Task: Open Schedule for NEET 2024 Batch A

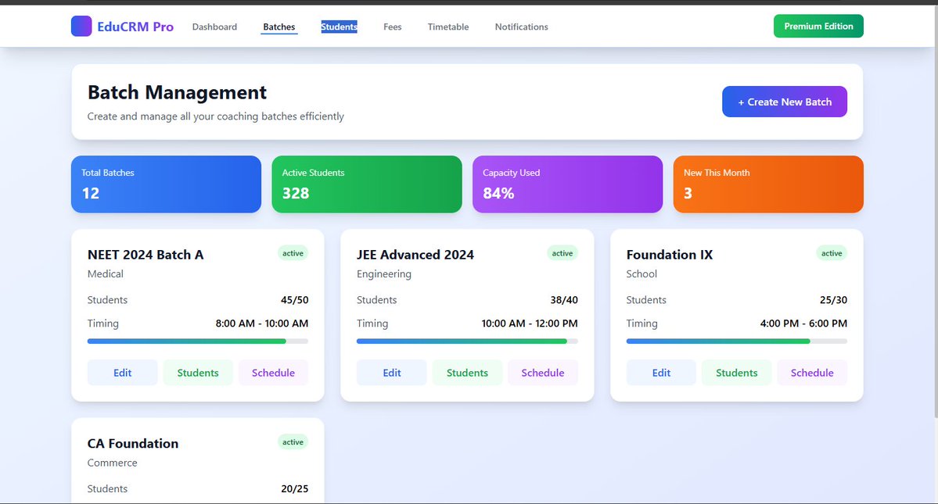Action: click(x=273, y=373)
